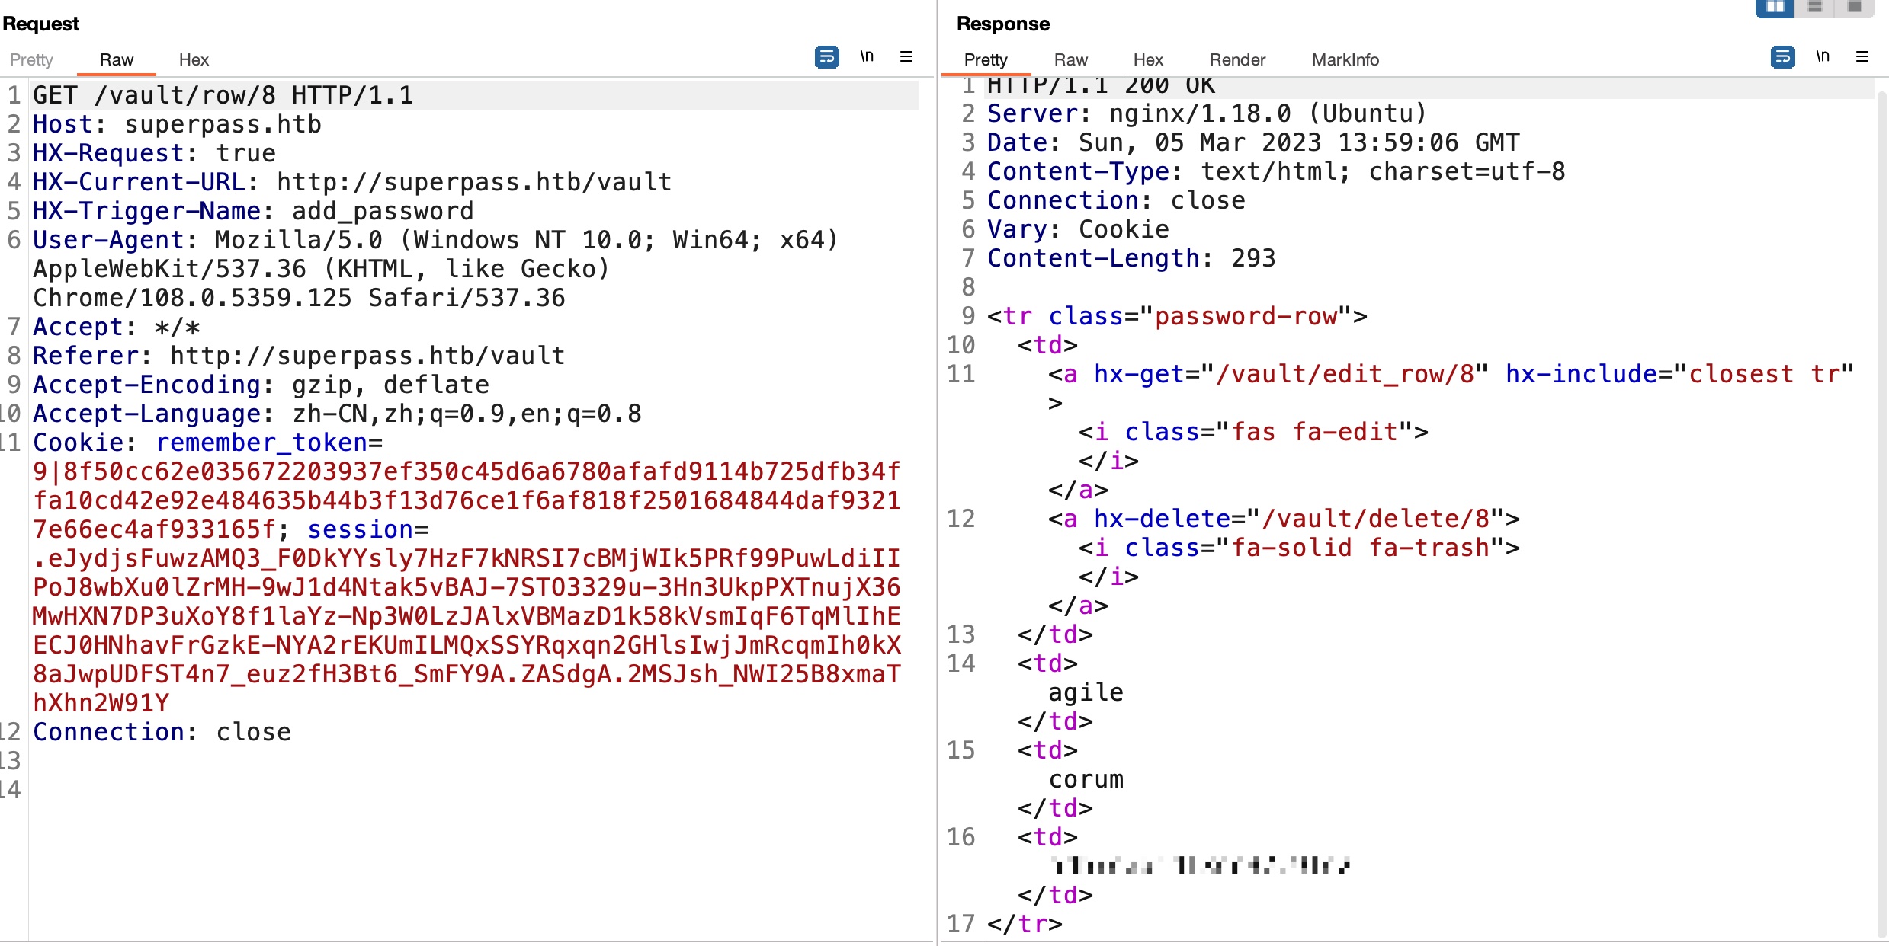Toggle word wrap in Response panel
The width and height of the screenshot is (1889, 946).
tap(1782, 57)
